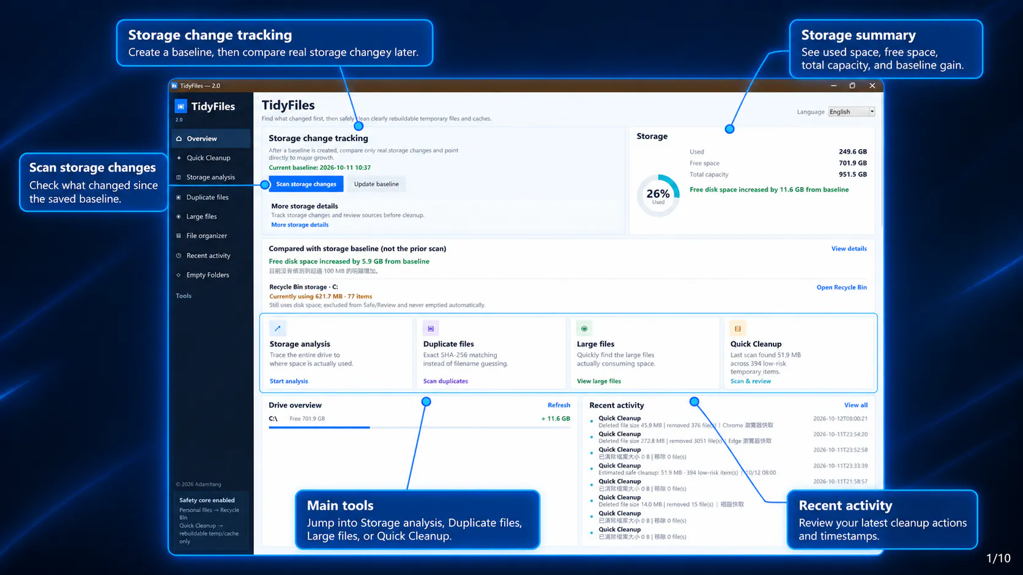This screenshot has width=1023, height=575.
Task: Open the More storage details link
Action: pos(300,225)
